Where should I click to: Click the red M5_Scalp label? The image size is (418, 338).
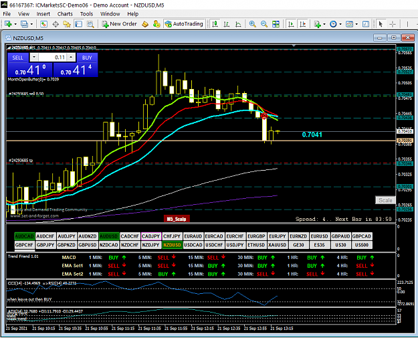coord(177,219)
